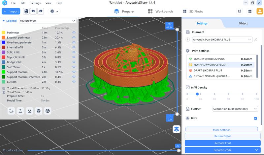Open the Anycubic PLA filament dropdown
The image size is (264, 155).
pyautogui.click(x=222, y=39)
